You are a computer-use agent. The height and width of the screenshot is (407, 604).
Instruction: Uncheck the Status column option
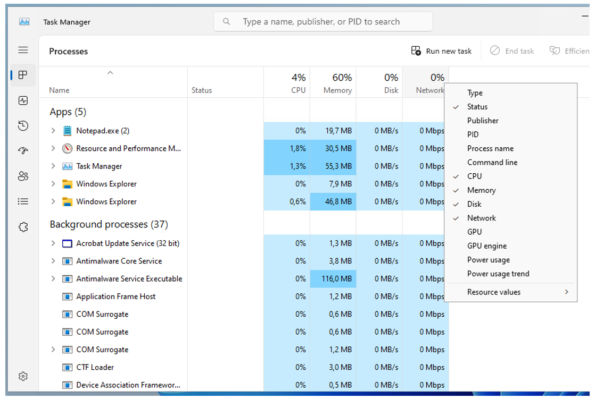point(477,107)
